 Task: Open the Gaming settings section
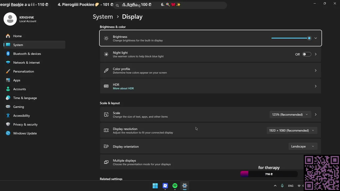tap(35, 107)
